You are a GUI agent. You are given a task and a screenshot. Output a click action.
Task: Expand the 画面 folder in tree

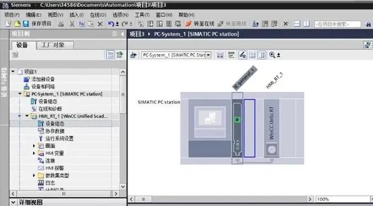pos(34,145)
